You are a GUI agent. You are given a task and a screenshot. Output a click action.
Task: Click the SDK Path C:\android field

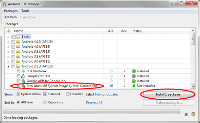[x=27, y=17]
